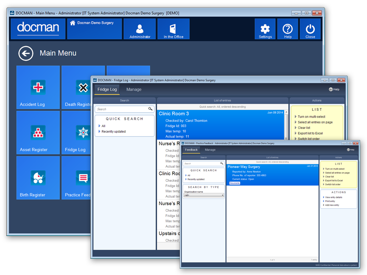Go back using Main Menu arrow

(x=26, y=53)
